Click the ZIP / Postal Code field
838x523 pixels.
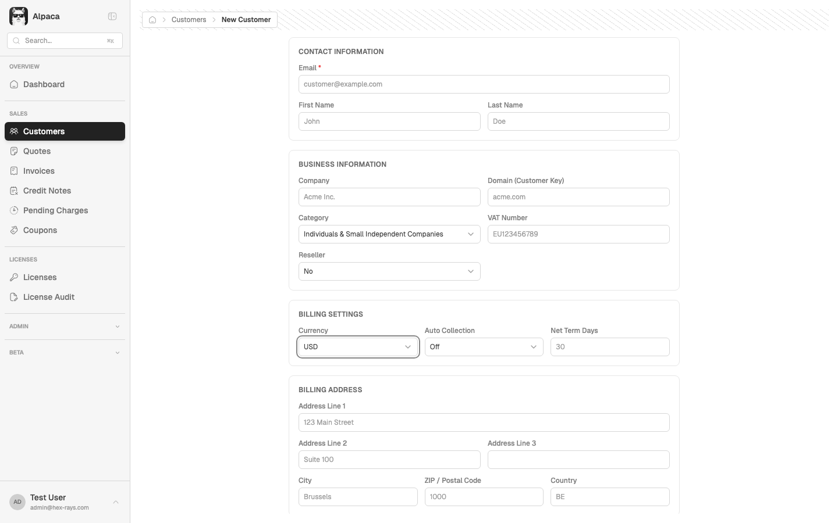(x=484, y=497)
